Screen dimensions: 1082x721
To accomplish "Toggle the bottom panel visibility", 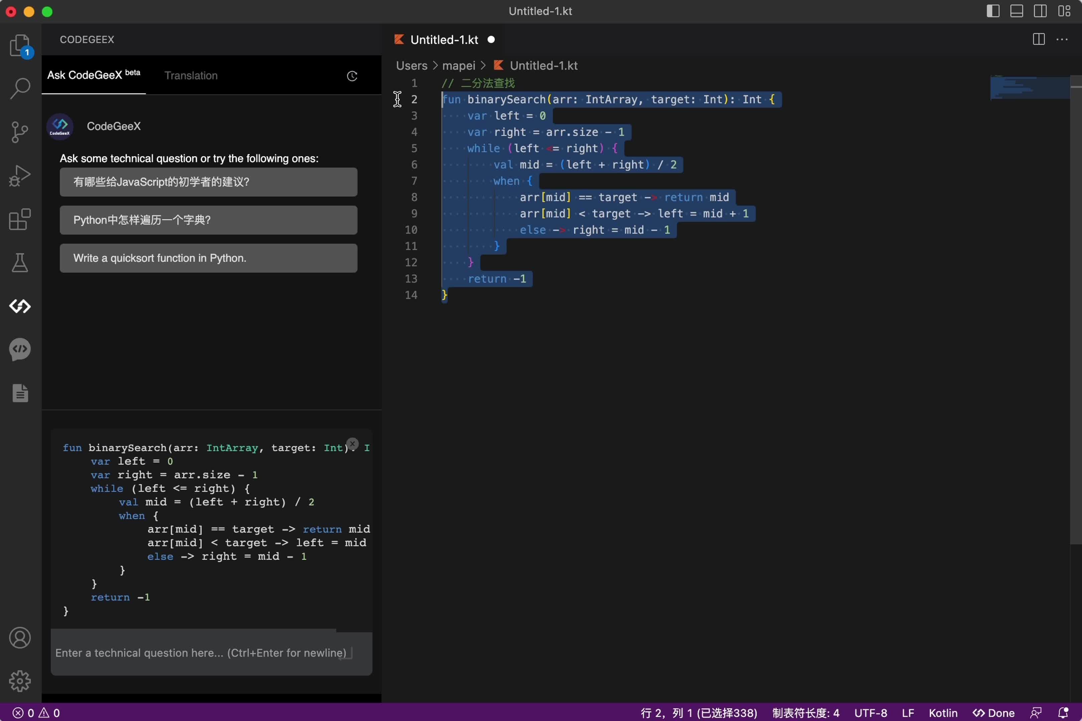I will click(x=1017, y=11).
